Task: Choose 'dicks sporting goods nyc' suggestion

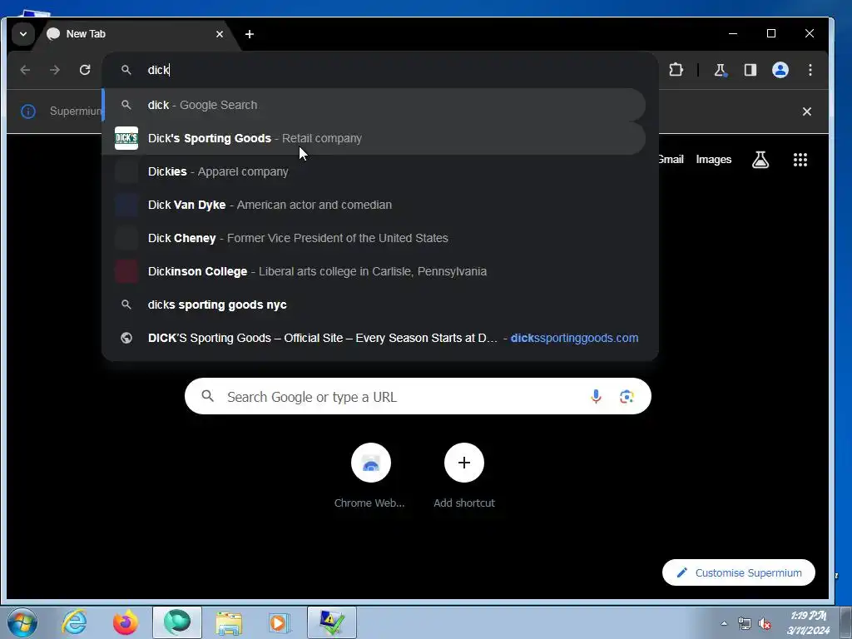Action: click(x=374, y=305)
